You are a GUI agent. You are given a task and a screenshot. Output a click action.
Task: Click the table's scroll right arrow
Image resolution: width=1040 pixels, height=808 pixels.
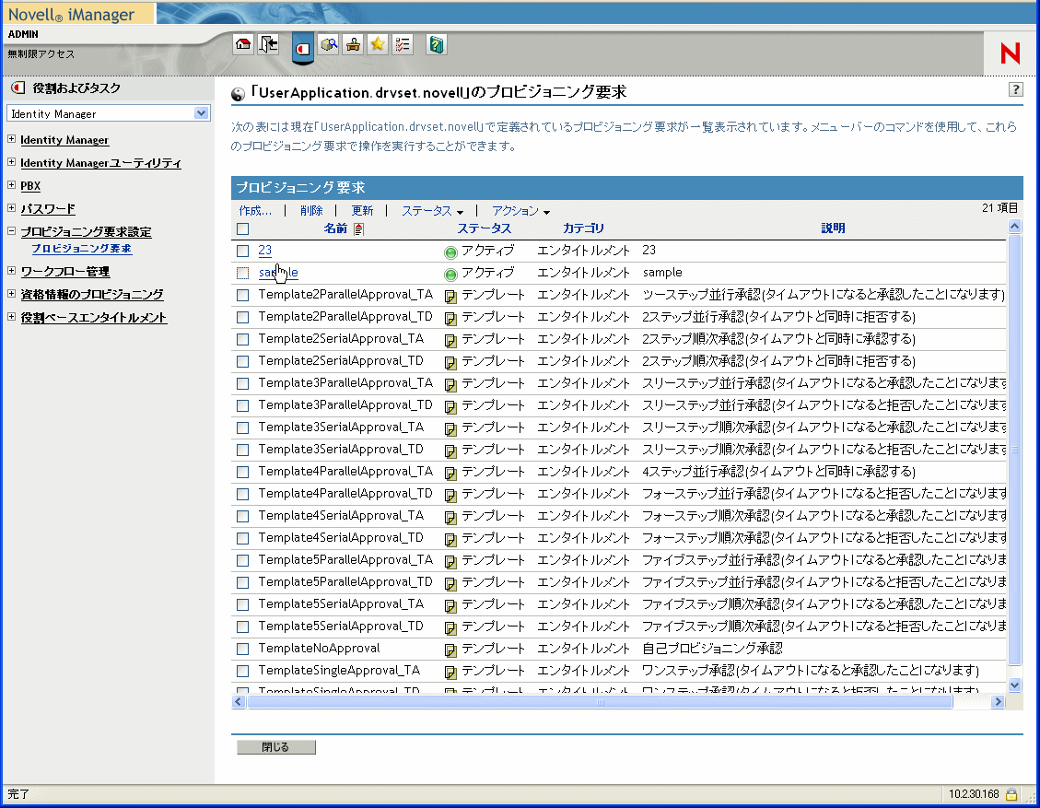pos(998,702)
